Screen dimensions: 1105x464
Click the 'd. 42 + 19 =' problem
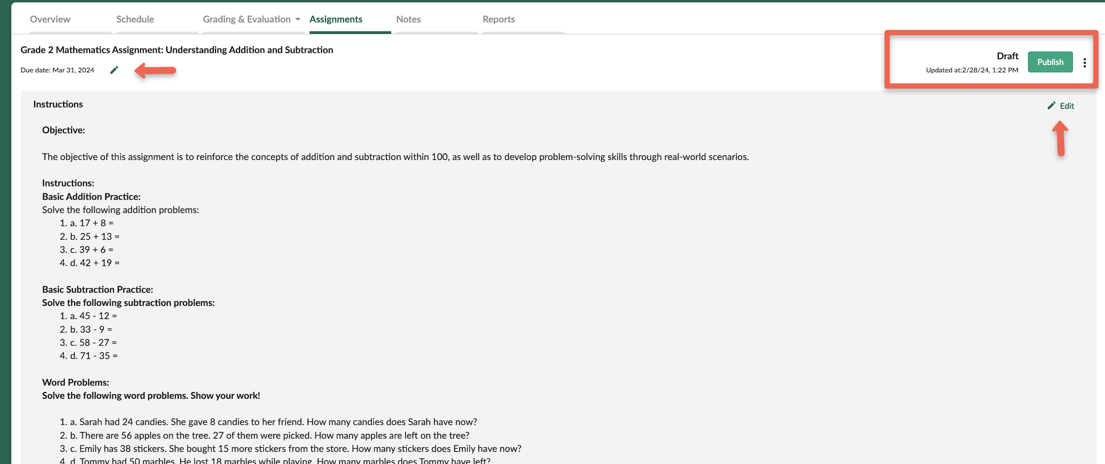tap(95, 263)
